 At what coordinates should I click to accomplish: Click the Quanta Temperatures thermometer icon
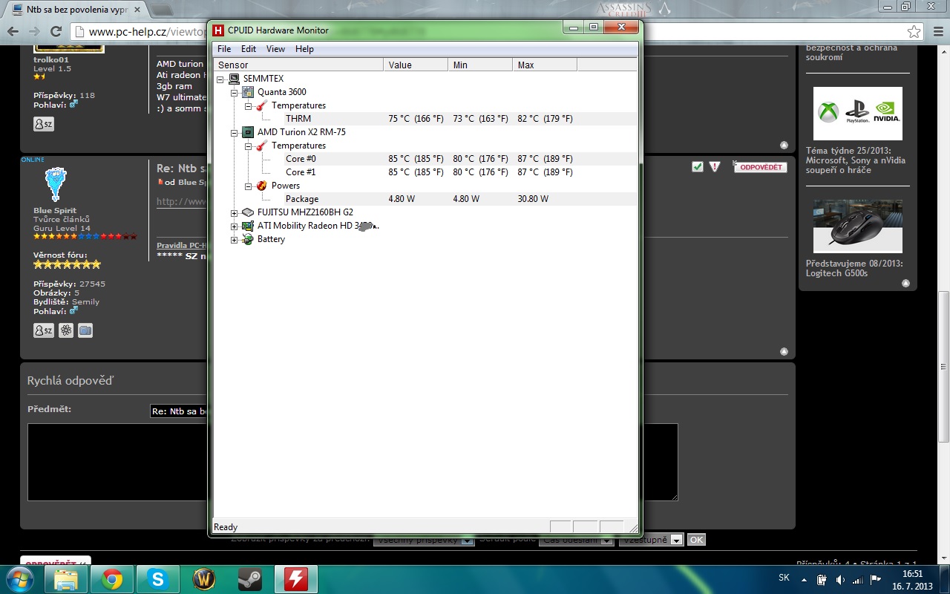261,105
